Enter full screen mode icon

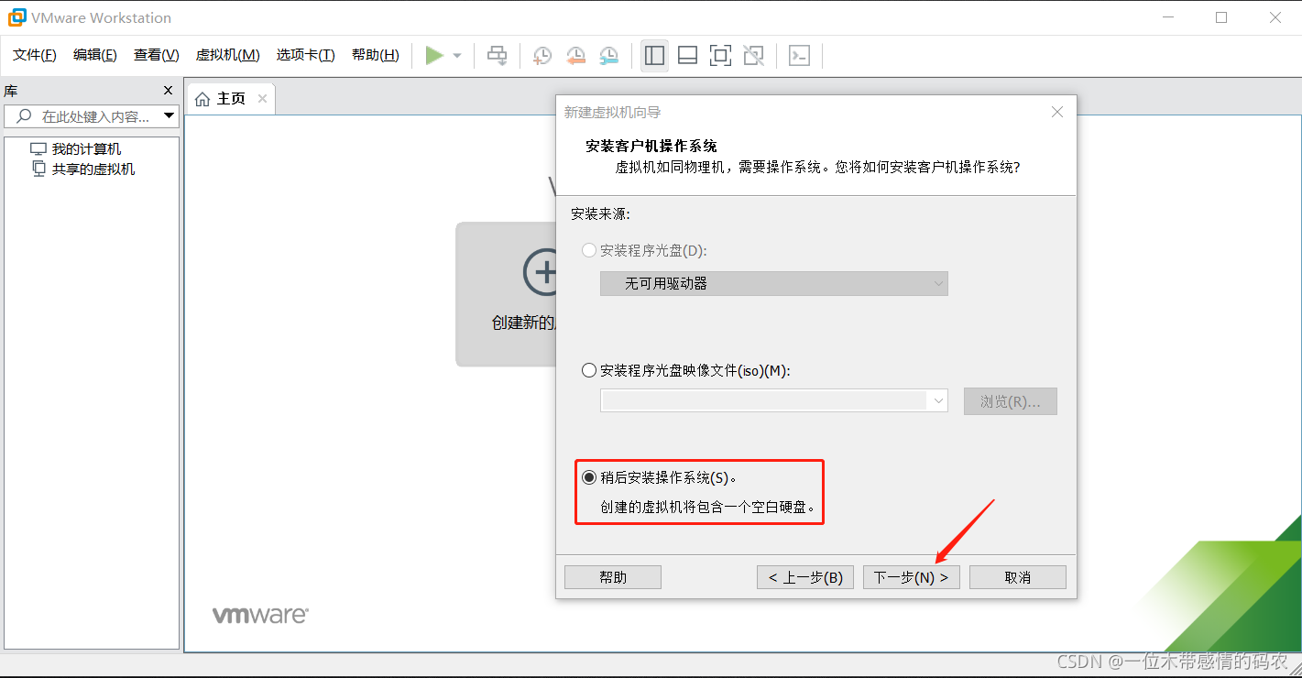720,56
